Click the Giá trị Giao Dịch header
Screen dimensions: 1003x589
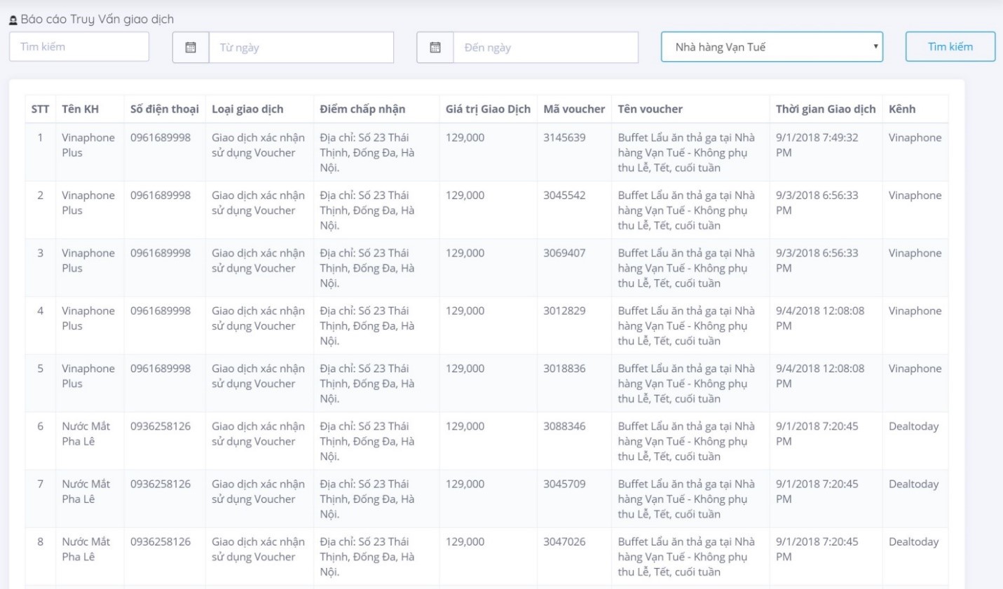tap(488, 109)
